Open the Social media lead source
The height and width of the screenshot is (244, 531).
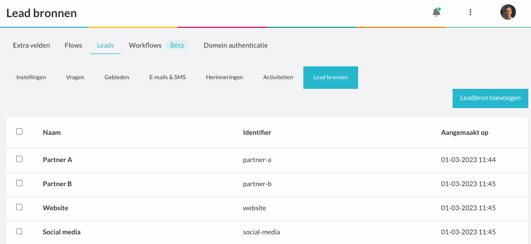(x=62, y=232)
